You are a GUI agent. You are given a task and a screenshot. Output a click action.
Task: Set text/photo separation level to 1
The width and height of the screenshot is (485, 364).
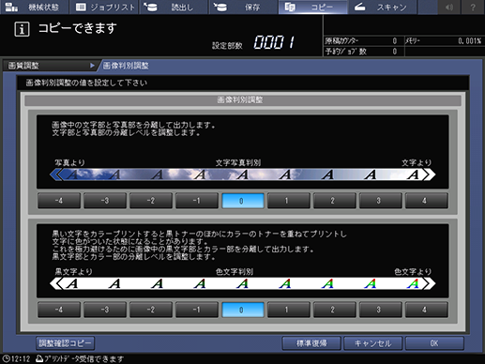[289, 201]
